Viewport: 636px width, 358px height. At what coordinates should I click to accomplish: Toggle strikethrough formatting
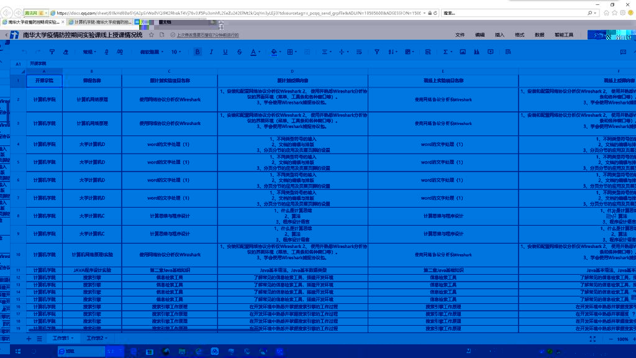click(239, 52)
